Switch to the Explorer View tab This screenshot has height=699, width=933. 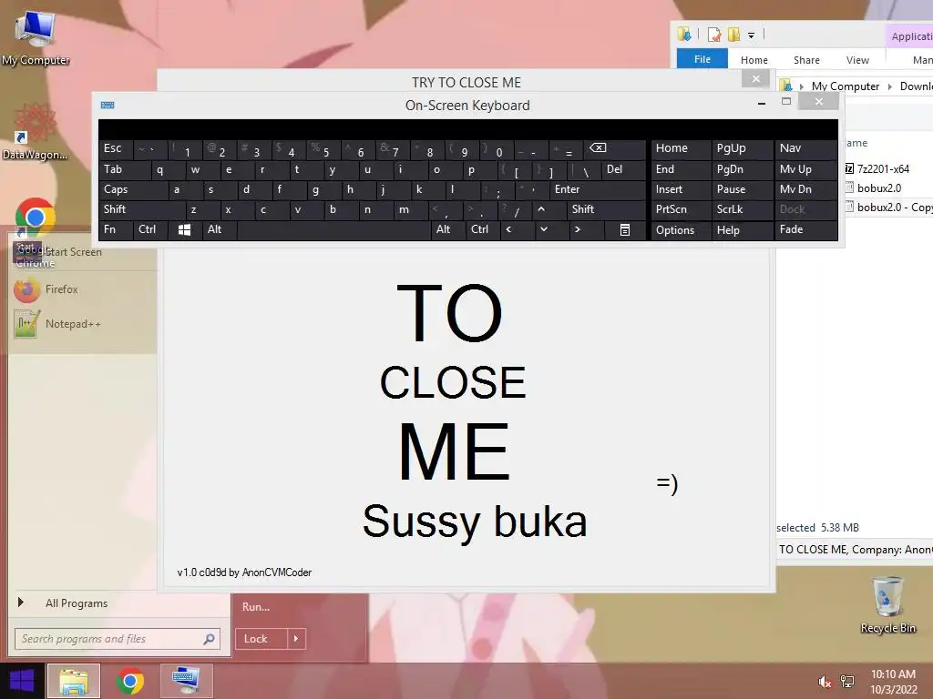click(x=857, y=60)
